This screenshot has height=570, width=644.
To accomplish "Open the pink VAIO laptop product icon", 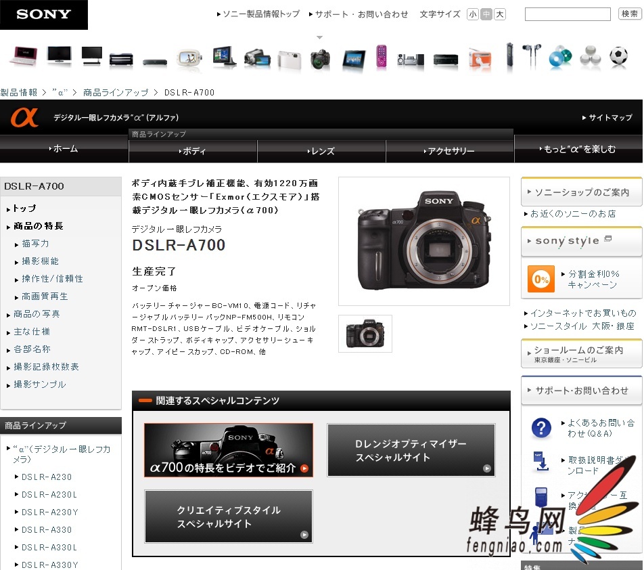I will point(24,56).
